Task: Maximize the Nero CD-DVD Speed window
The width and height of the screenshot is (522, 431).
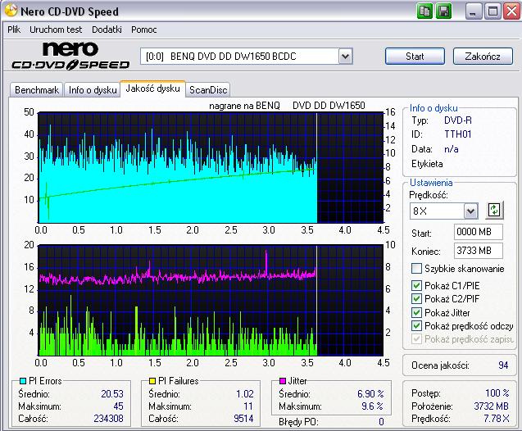Action: click(x=492, y=11)
